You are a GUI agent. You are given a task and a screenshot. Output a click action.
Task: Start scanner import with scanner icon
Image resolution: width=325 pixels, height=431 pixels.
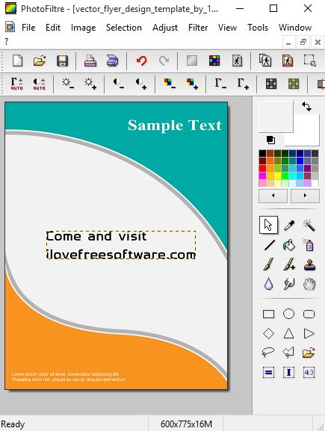112,61
